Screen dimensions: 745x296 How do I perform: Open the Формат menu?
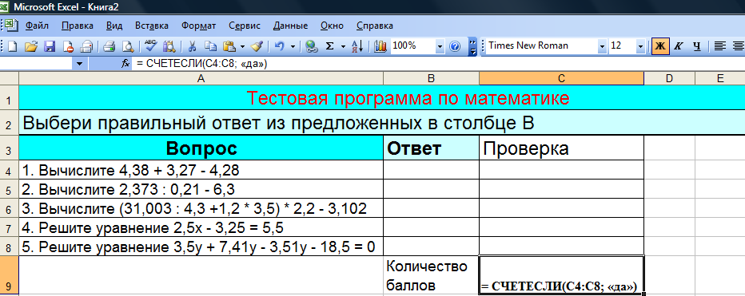click(198, 26)
